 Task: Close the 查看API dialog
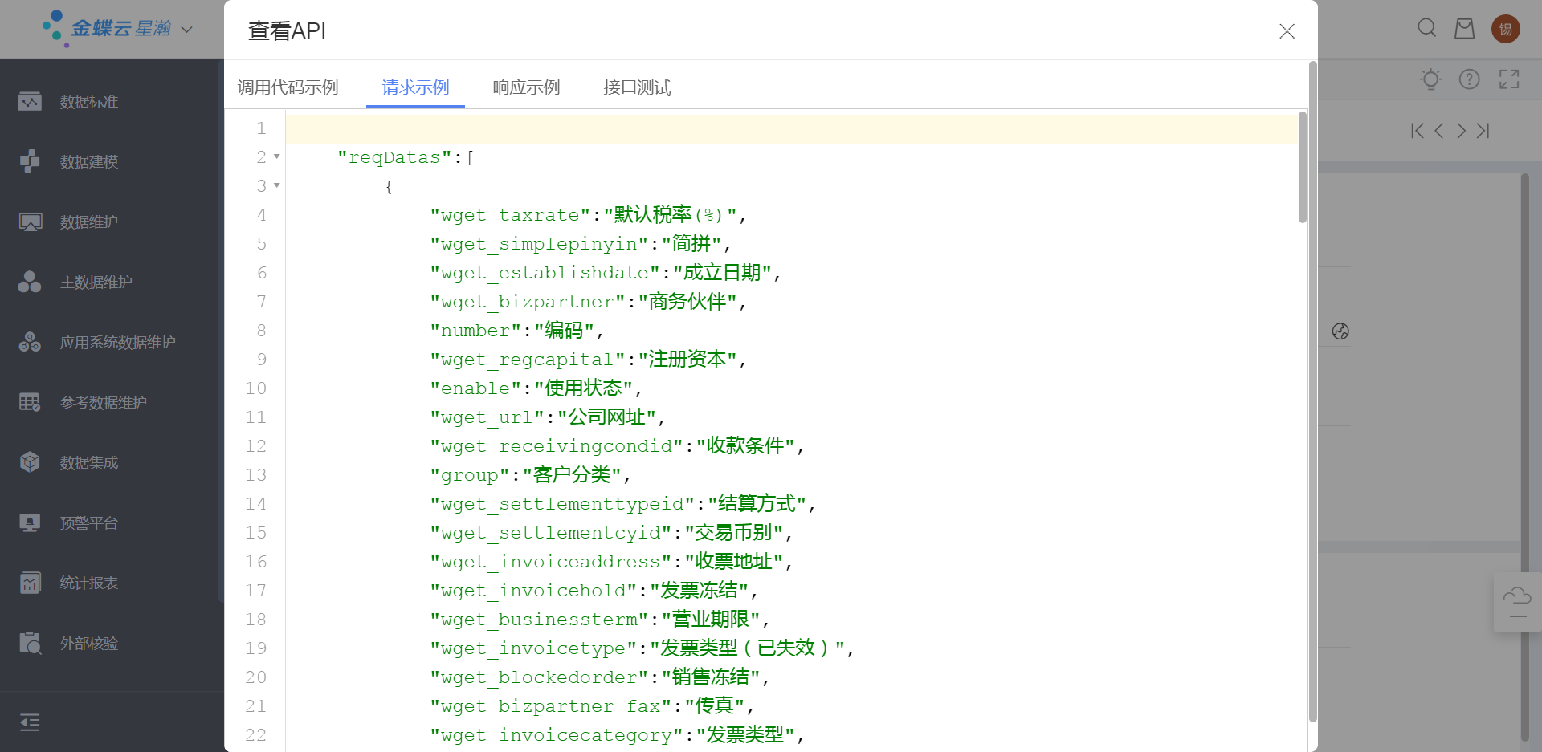tap(1287, 31)
